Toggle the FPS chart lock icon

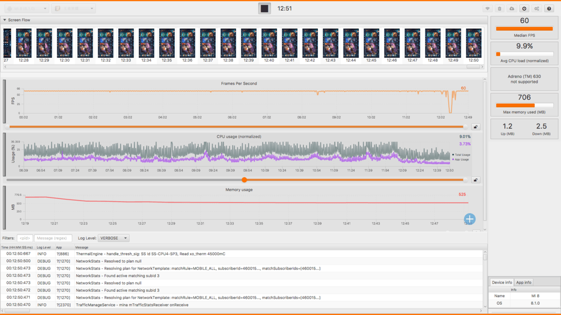(x=475, y=127)
